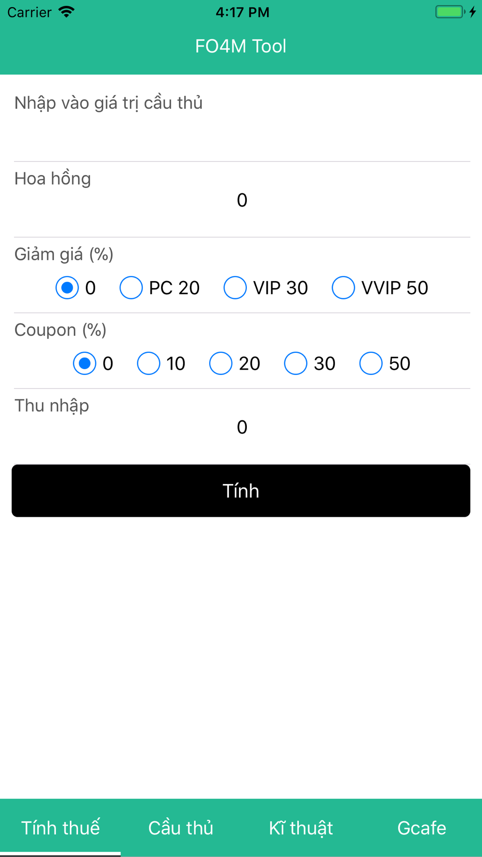Viewport: 482px width, 857px height.
Task: Tap the Tính calculate button
Action: coord(241,491)
